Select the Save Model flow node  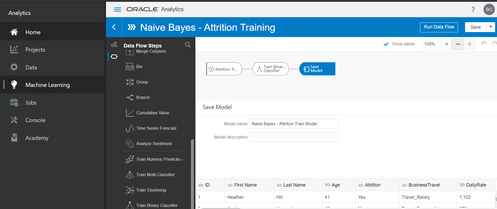click(x=317, y=69)
